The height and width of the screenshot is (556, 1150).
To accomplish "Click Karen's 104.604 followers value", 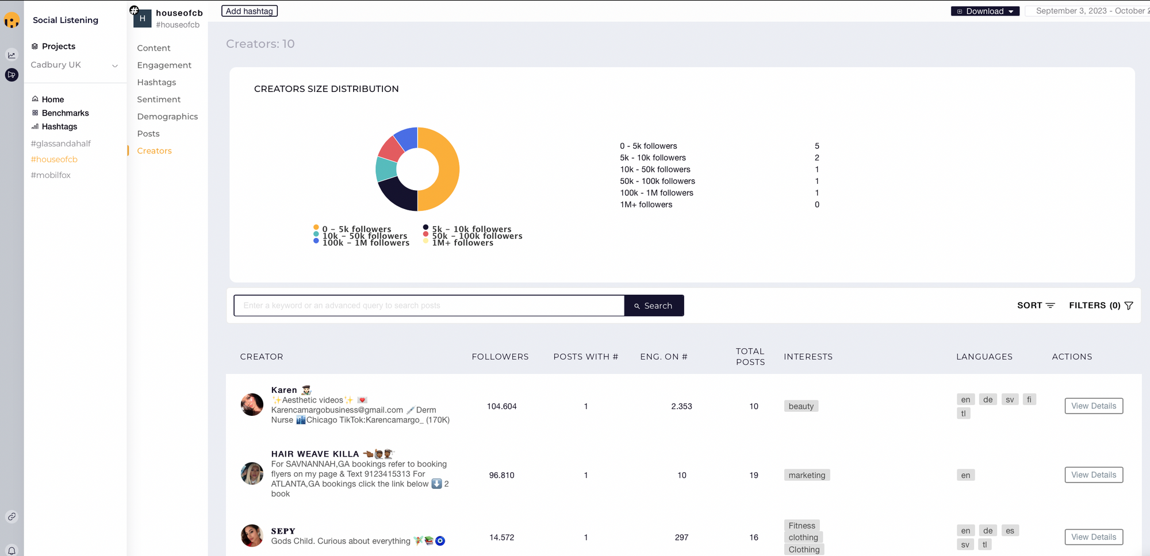I will pos(501,406).
